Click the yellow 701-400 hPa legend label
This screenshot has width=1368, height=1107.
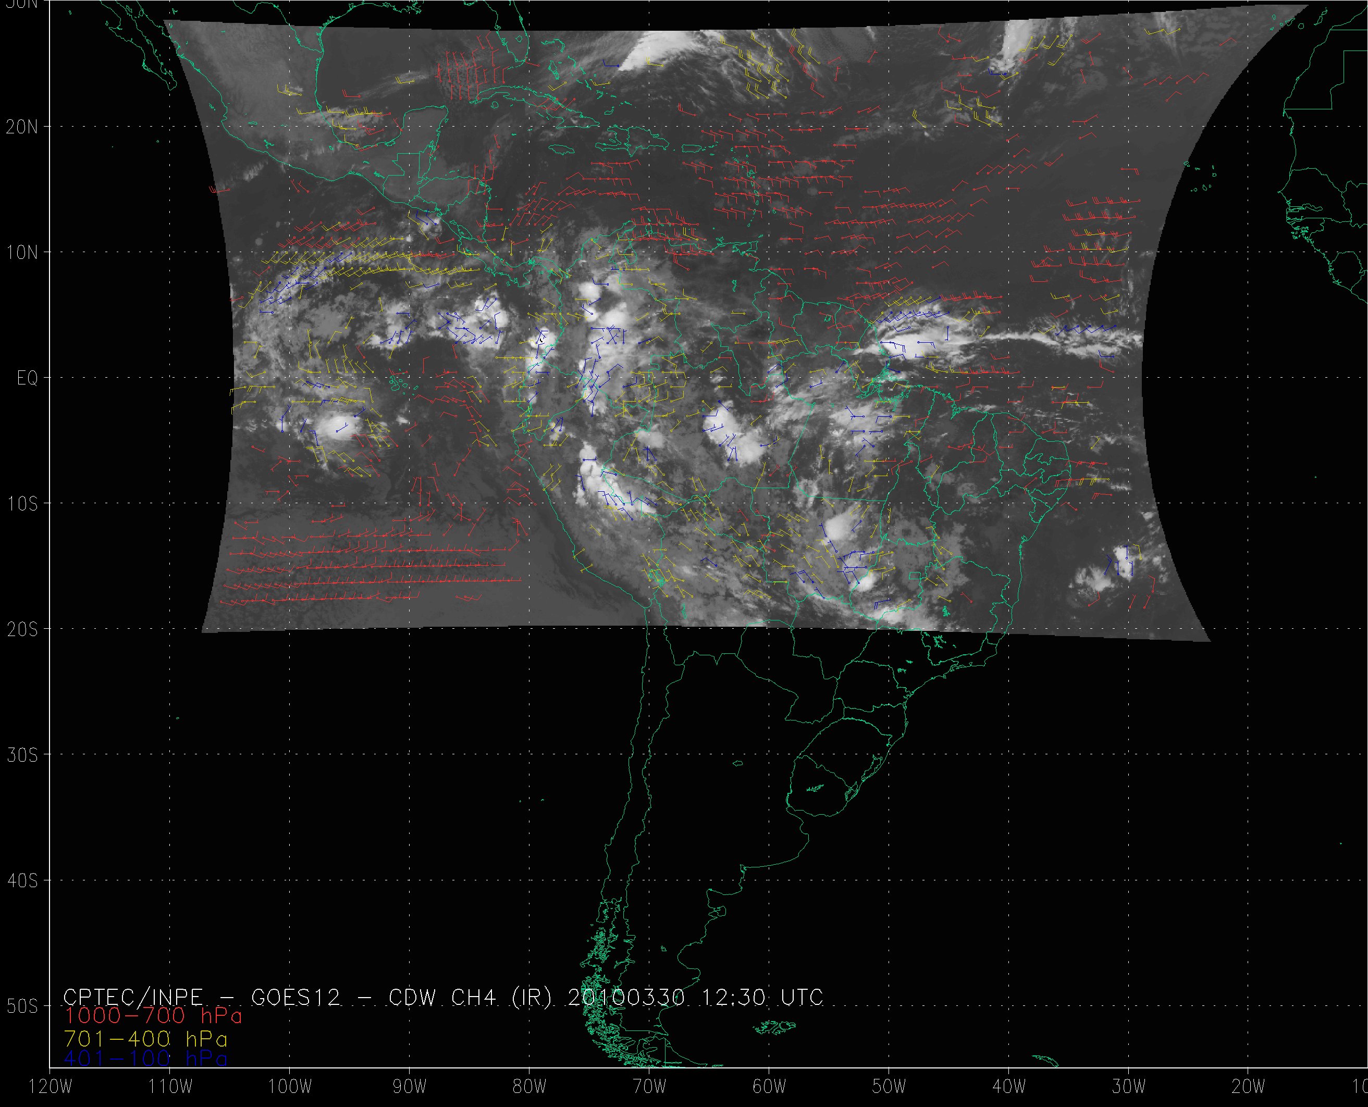pos(145,1038)
